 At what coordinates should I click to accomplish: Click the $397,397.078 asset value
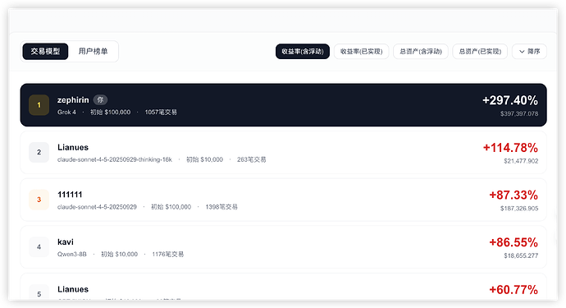(x=519, y=113)
